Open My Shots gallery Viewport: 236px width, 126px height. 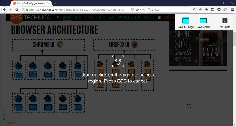point(225,23)
